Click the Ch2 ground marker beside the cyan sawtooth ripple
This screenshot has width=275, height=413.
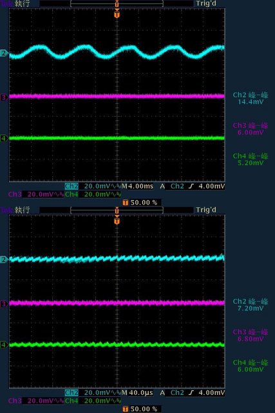pyautogui.click(x=4, y=259)
